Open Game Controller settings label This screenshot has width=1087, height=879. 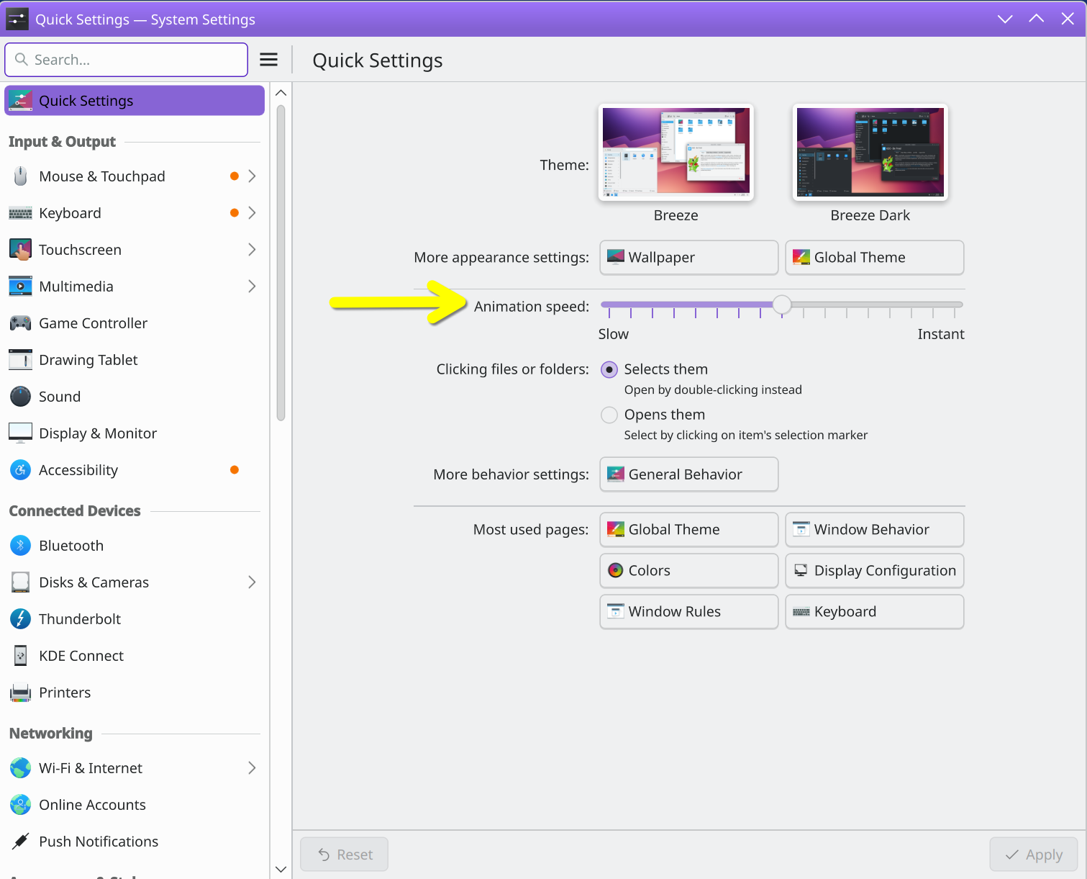pos(93,323)
